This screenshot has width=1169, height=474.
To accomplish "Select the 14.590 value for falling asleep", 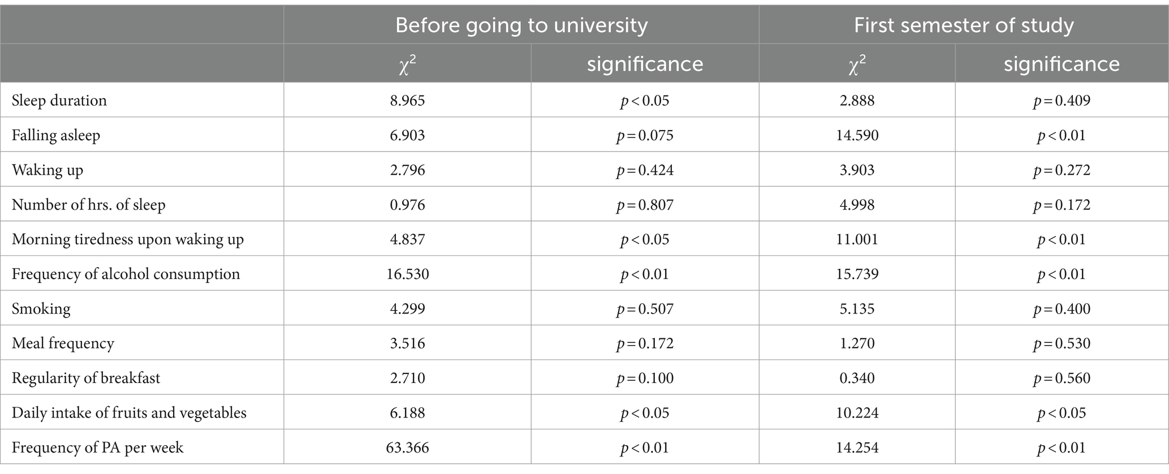I will [x=857, y=136].
